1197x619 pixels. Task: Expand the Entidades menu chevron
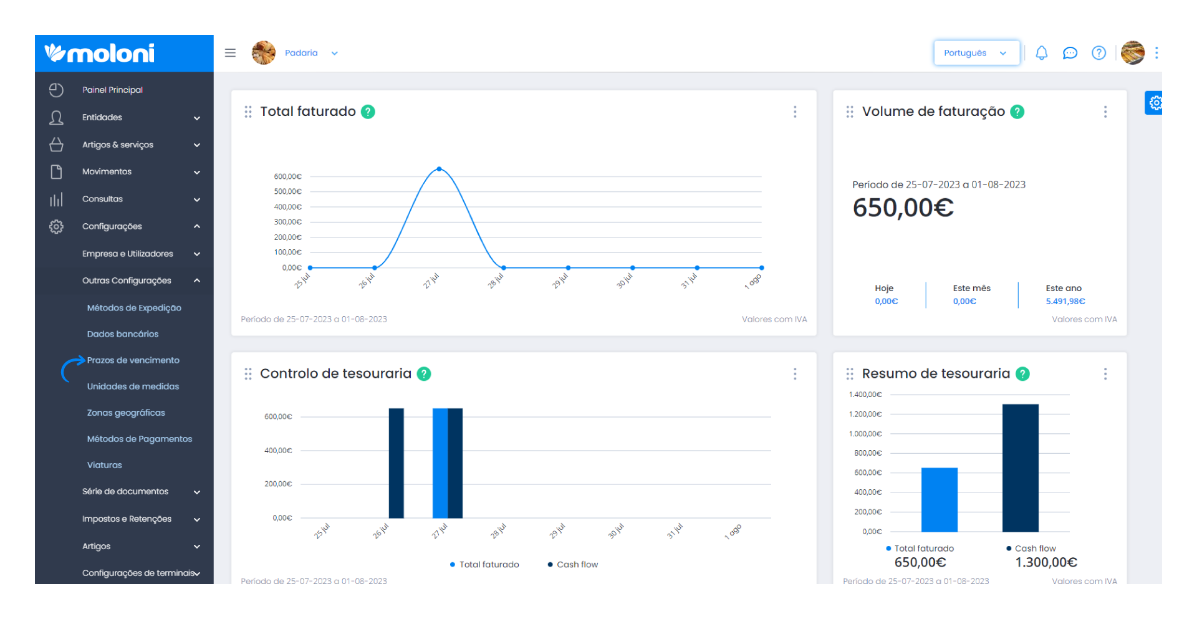pos(197,118)
